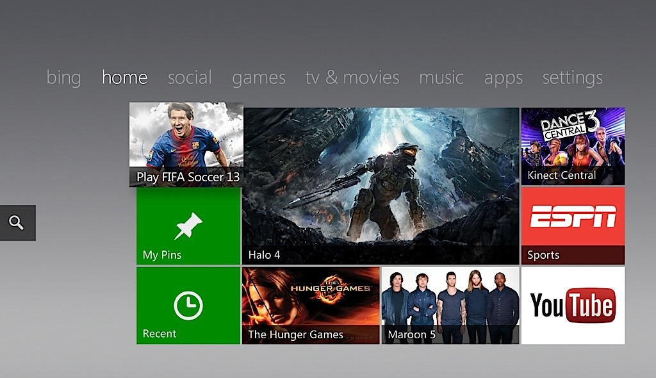Open the Kinect Central Dance Central 3 tile

click(573, 146)
